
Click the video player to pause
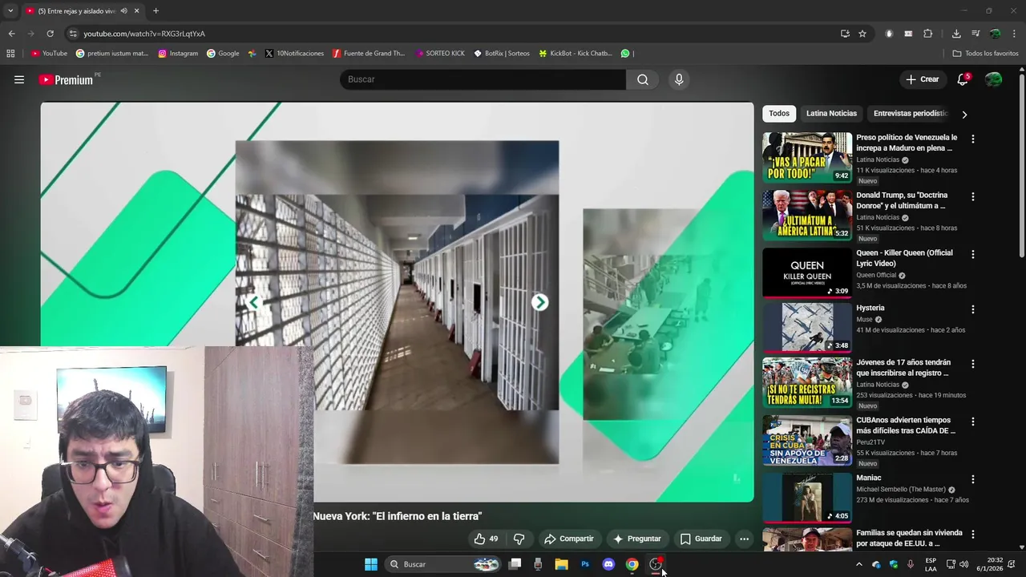coord(397,302)
